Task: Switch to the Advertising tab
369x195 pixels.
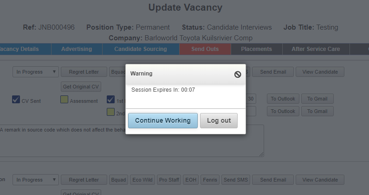Action: 77,49
